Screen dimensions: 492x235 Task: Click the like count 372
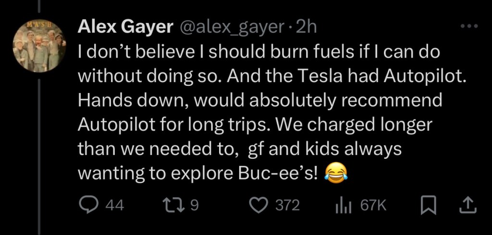click(288, 206)
